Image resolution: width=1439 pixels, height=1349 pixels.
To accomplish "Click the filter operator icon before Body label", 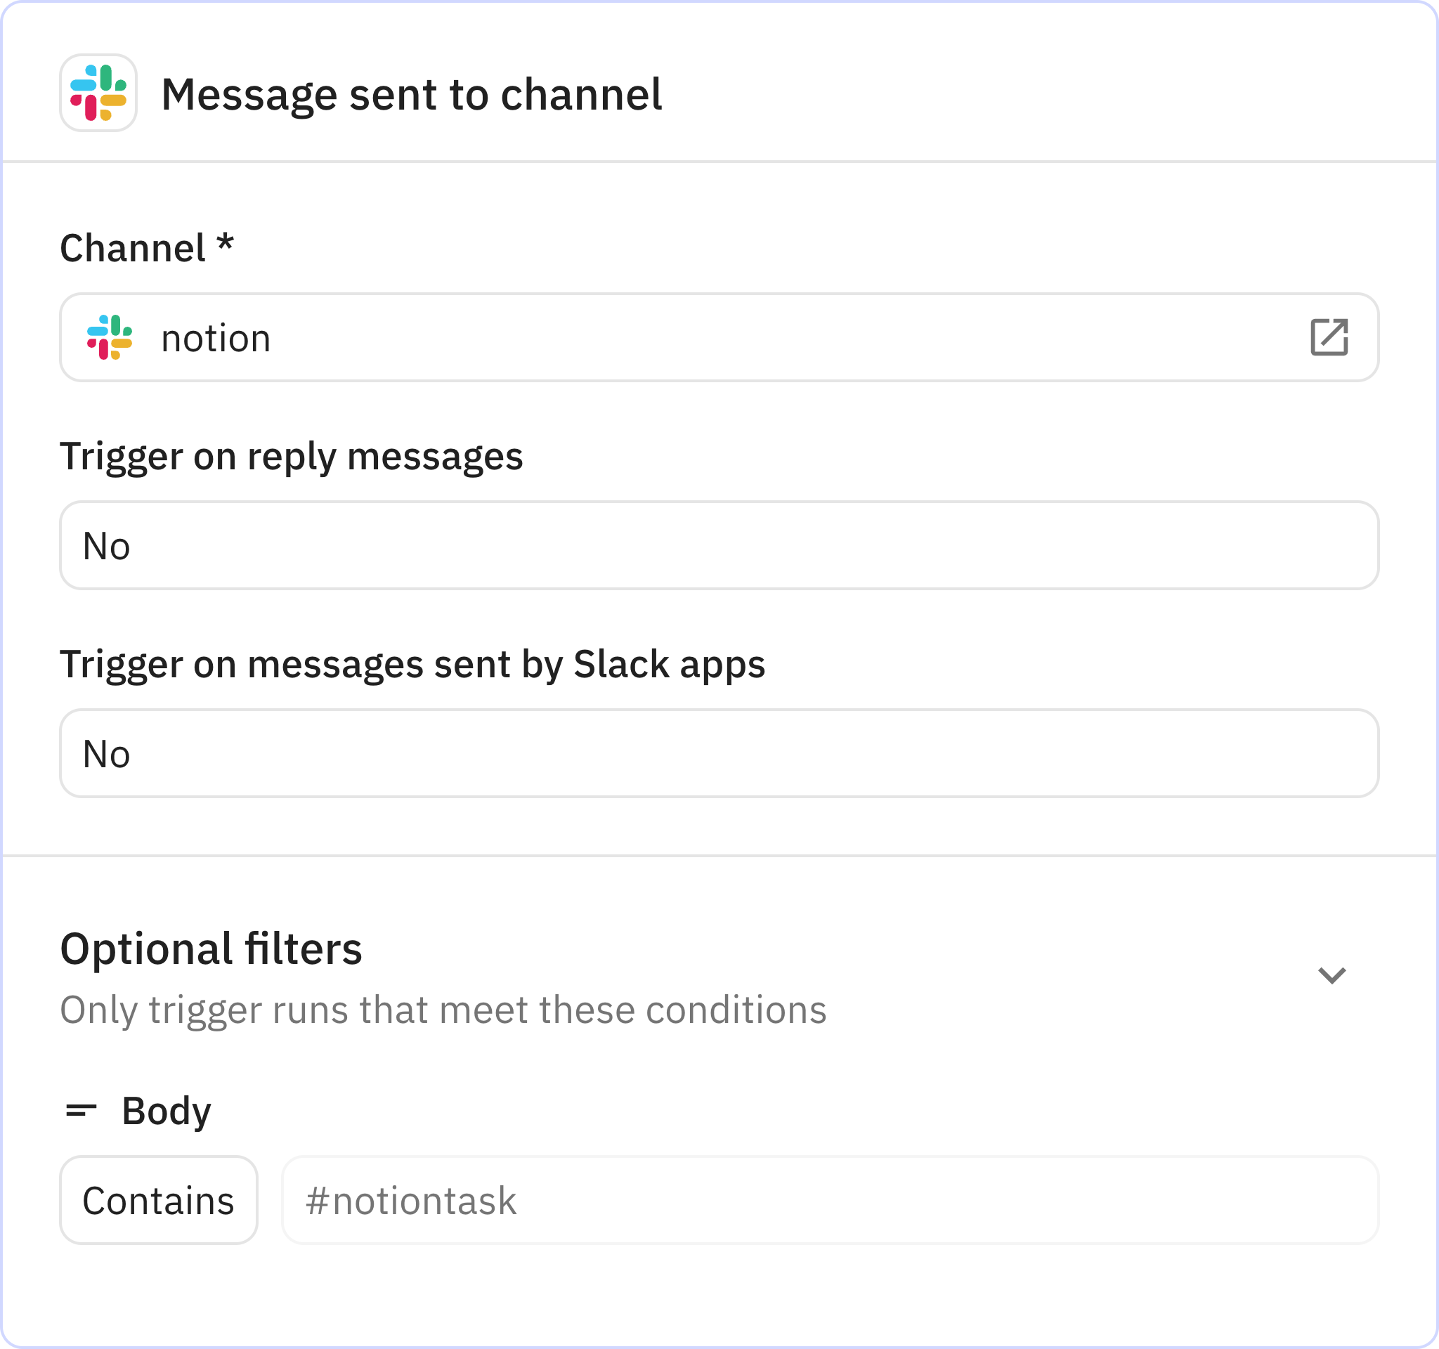I will (x=82, y=1111).
